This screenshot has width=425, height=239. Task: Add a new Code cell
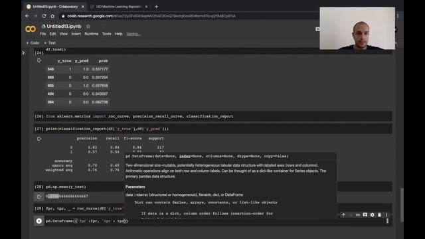click(33, 42)
